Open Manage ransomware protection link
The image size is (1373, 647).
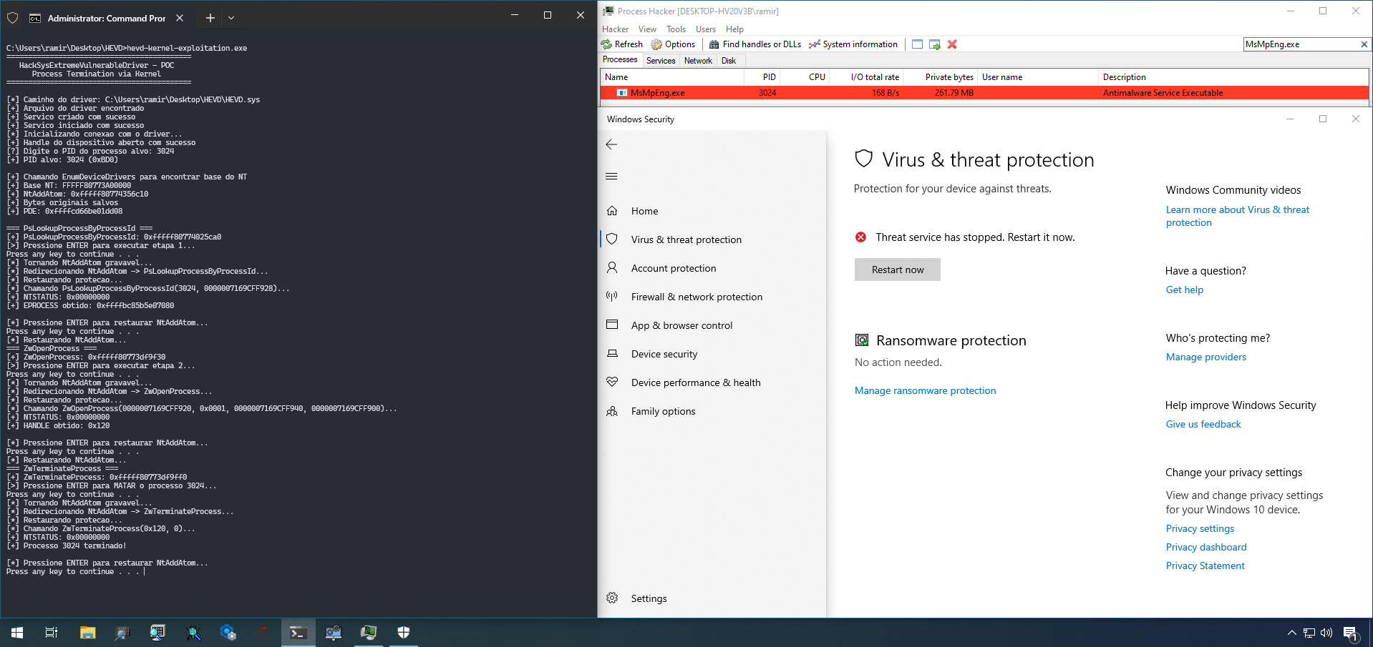tap(925, 390)
